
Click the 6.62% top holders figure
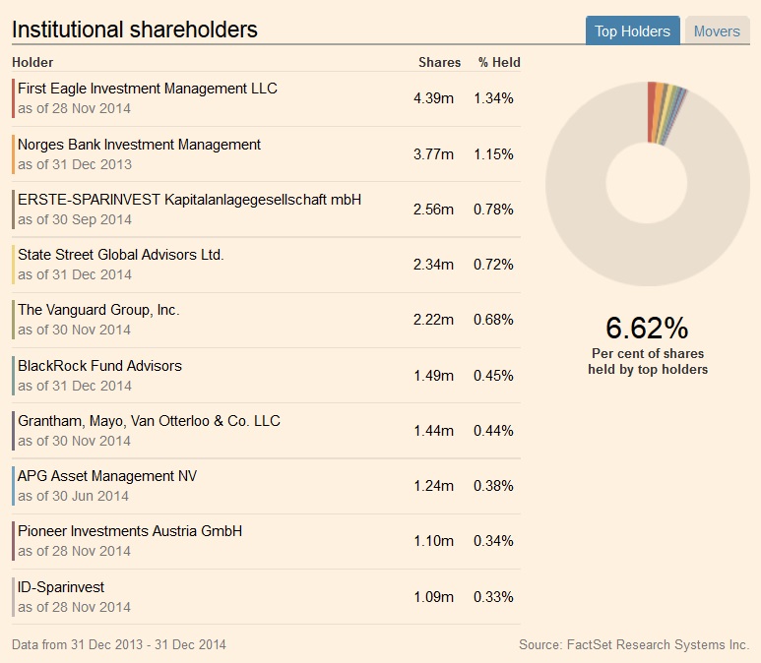tap(647, 328)
